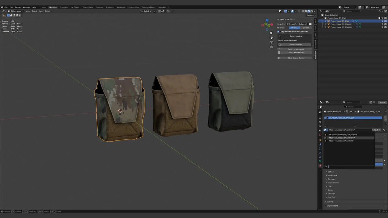Remove material slot with minus icon
388x218 pixels.
[386, 120]
